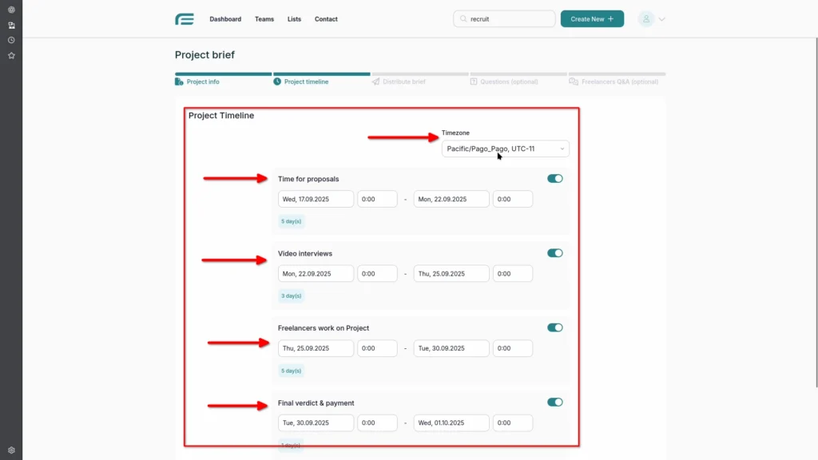The width and height of the screenshot is (818, 460).
Task: Click the search field containing recruit
Action: (504, 18)
